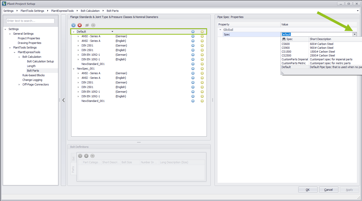Collapse the Global property group
Screen dimensions: 362x201
[x=220, y=30]
